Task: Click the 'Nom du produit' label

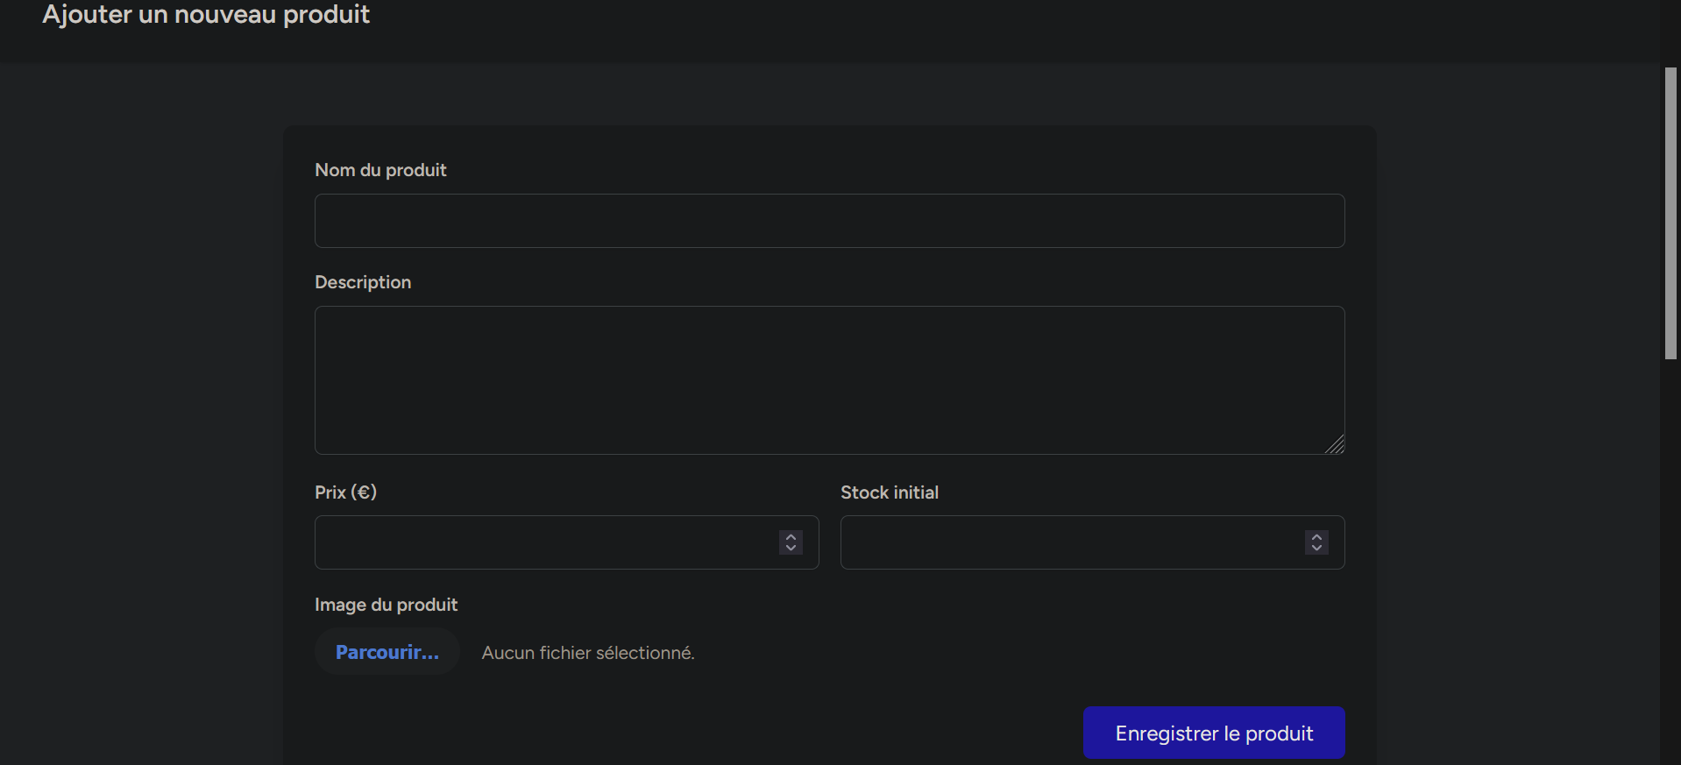Action: [x=380, y=170]
